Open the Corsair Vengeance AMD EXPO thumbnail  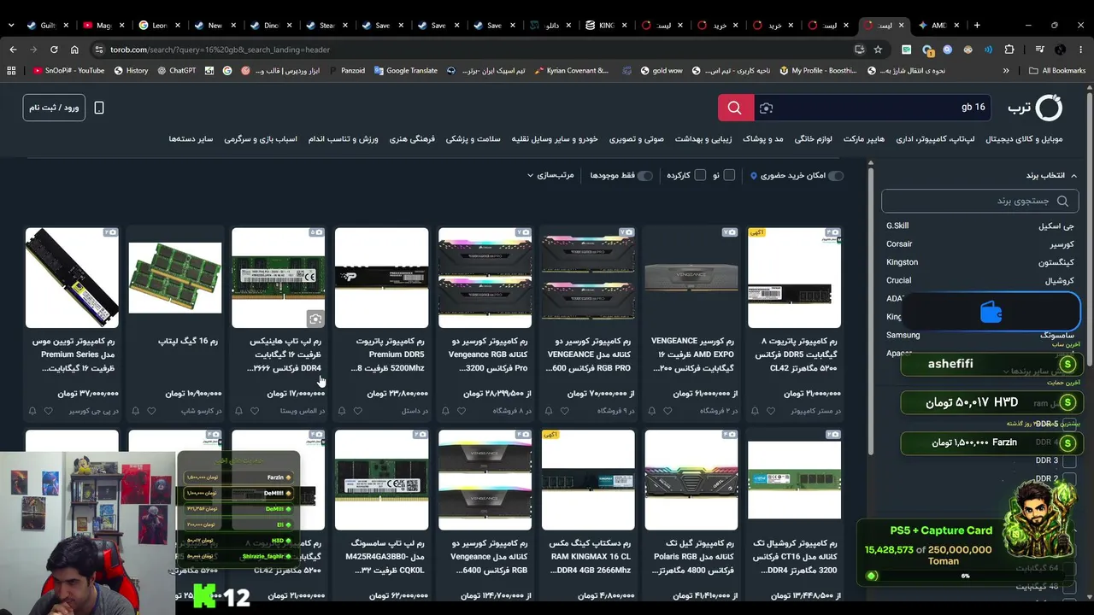pyautogui.click(x=691, y=278)
